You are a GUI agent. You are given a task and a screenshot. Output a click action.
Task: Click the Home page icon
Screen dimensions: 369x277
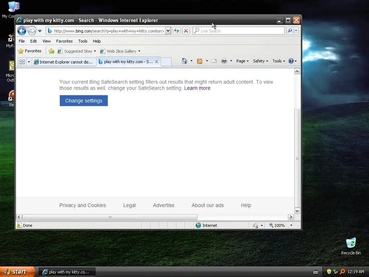[x=184, y=61]
